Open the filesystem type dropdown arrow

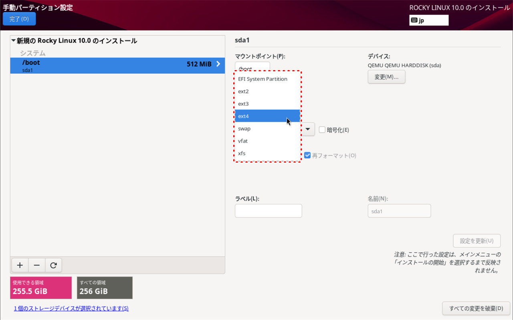(307, 129)
